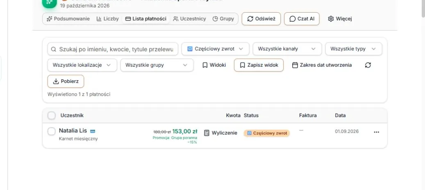This screenshot has width=425, height=190.
Task: Click the gear icon beside Więcej
Action: pyautogui.click(x=331, y=19)
